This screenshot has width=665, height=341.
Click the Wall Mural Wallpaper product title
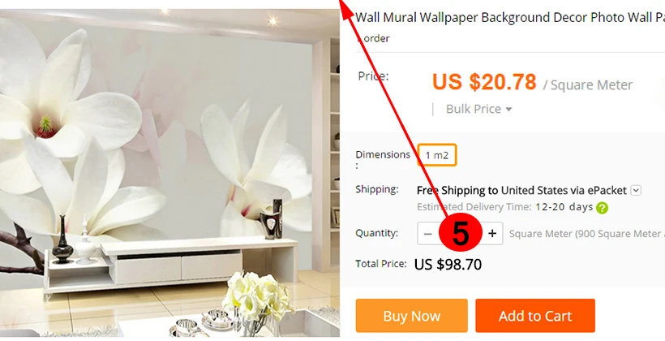510,17
